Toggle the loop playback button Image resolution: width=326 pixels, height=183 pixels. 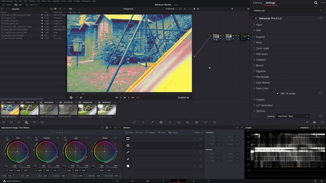point(138,97)
